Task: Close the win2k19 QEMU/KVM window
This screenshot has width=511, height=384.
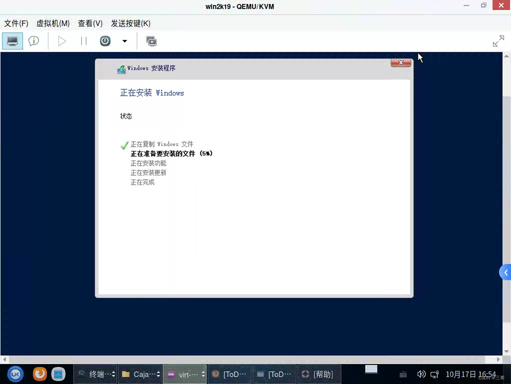Action: coord(501,5)
